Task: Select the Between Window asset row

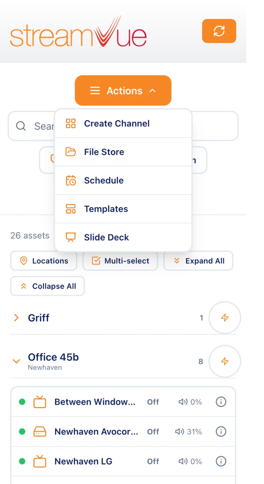Action: click(x=123, y=402)
